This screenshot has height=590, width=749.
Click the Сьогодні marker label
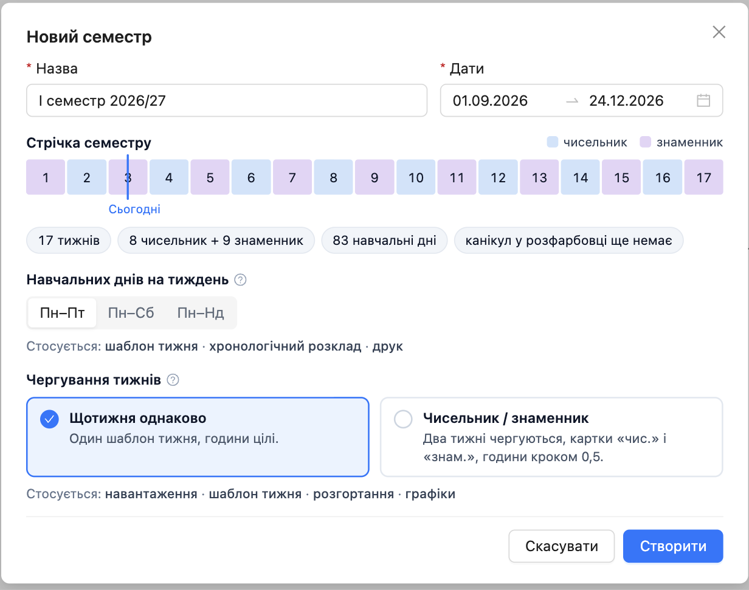point(135,210)
